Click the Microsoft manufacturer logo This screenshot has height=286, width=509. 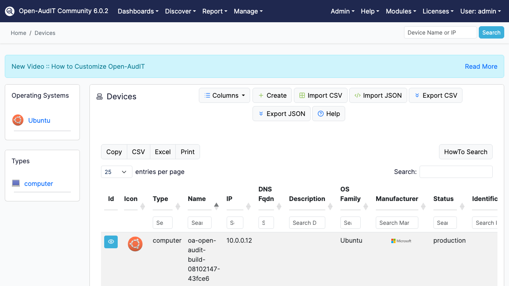[401, 241]
